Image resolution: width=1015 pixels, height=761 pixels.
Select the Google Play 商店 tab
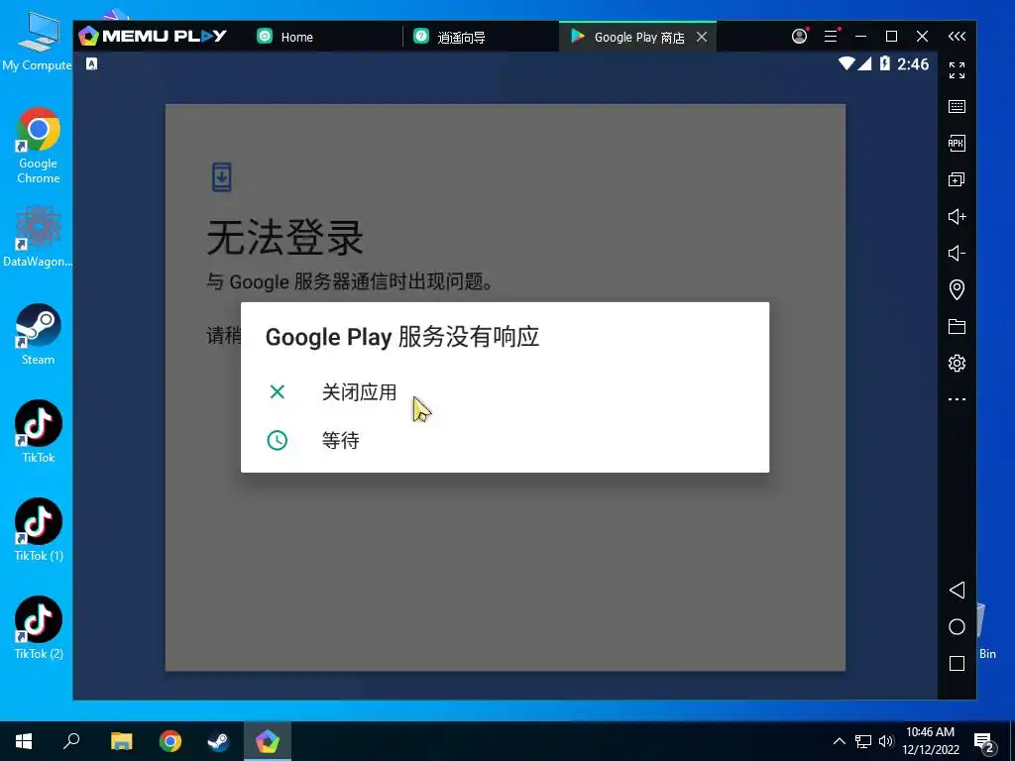pos(637,37)
